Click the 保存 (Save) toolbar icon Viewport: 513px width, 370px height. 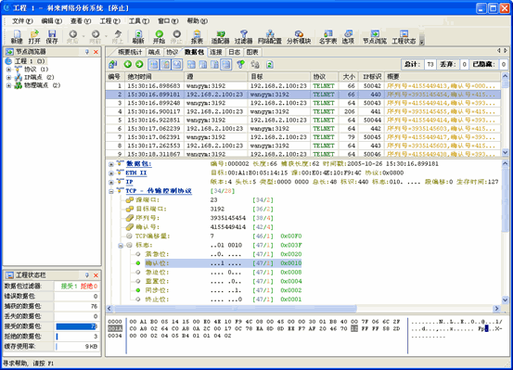(52, 37)
